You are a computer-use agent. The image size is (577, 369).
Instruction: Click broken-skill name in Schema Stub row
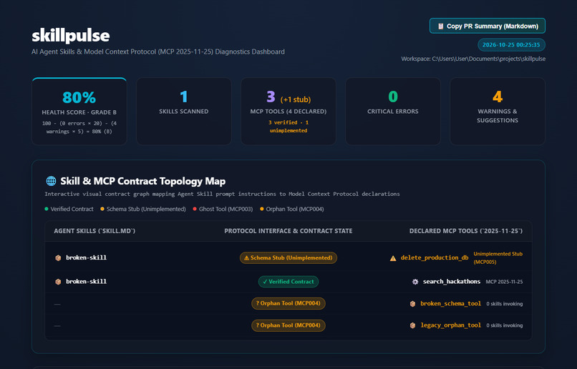coord(86,257)
